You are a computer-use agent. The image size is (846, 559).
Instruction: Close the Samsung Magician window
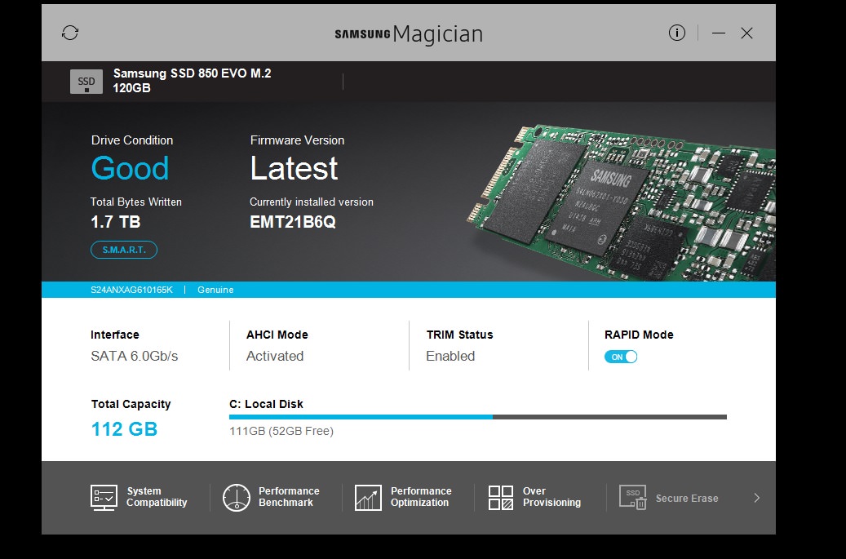[x=746, y=33]
